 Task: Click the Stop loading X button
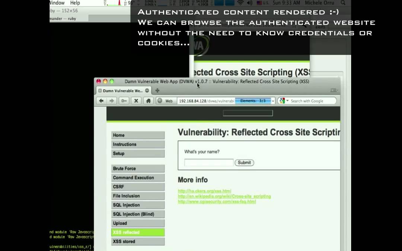tap(136, 101)
